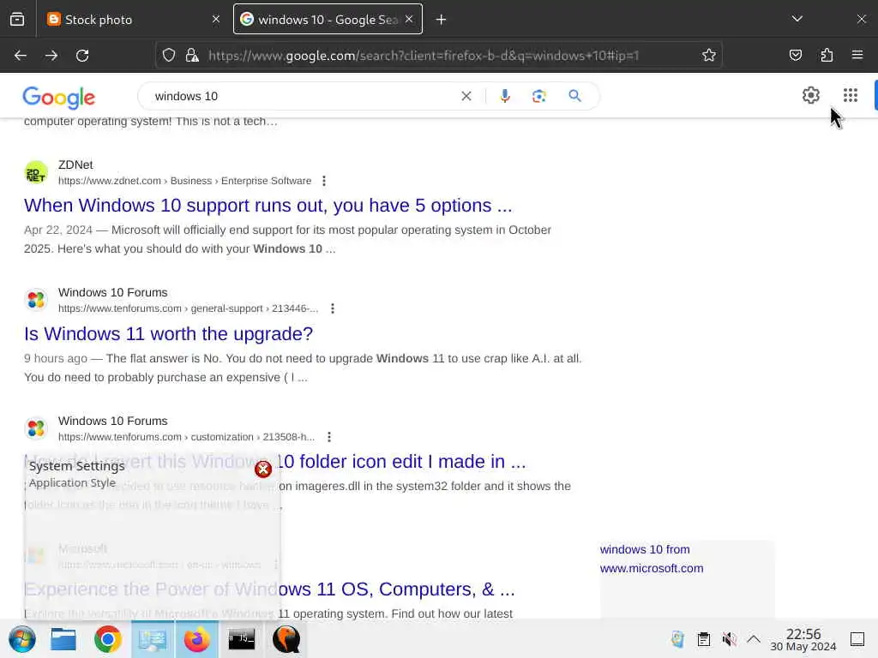
Task: Clear the Google search query
Action: click(x=466, y=96)
